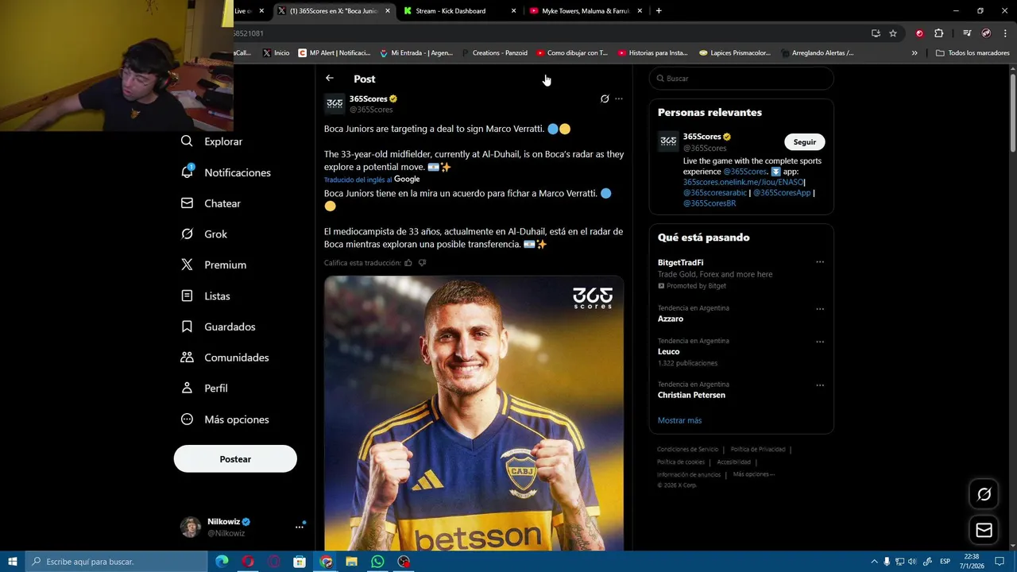The image size is (1017, 572).
Task: Open the @365ScoresBR link
Action: (710, 203)
